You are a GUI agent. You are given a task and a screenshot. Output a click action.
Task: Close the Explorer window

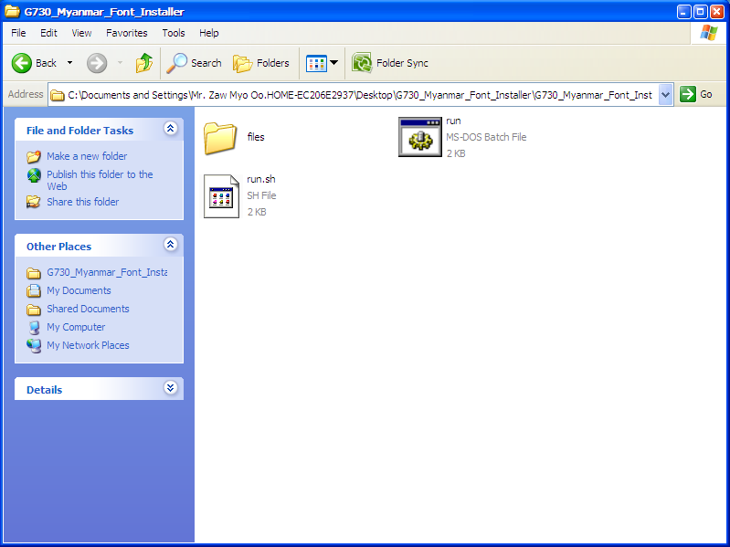click(717, 12)
